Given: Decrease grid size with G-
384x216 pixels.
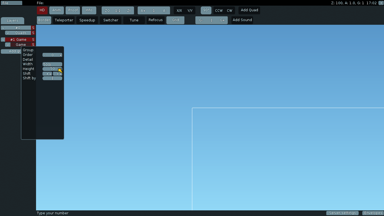Looking at the screenshot, I should pyautogui.click(x=201, y=21).
